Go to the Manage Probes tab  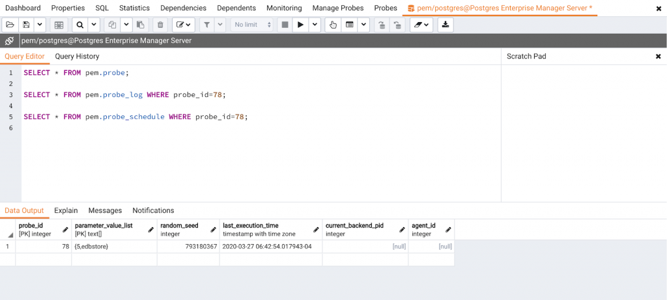click(337, 8)
